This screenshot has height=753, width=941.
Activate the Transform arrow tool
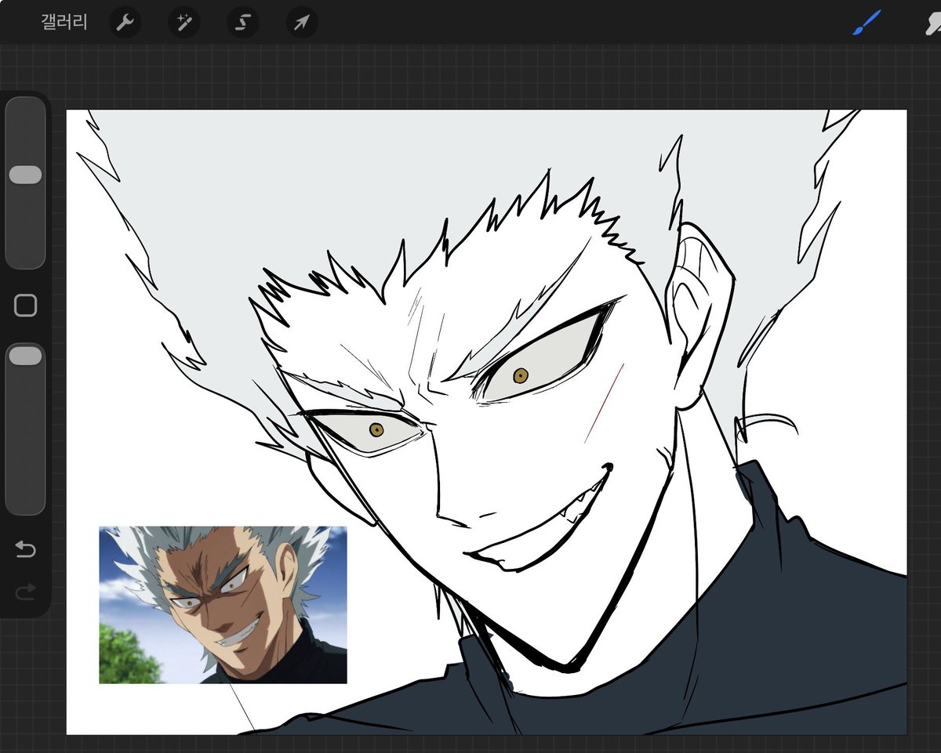click(x=302, y=23)
